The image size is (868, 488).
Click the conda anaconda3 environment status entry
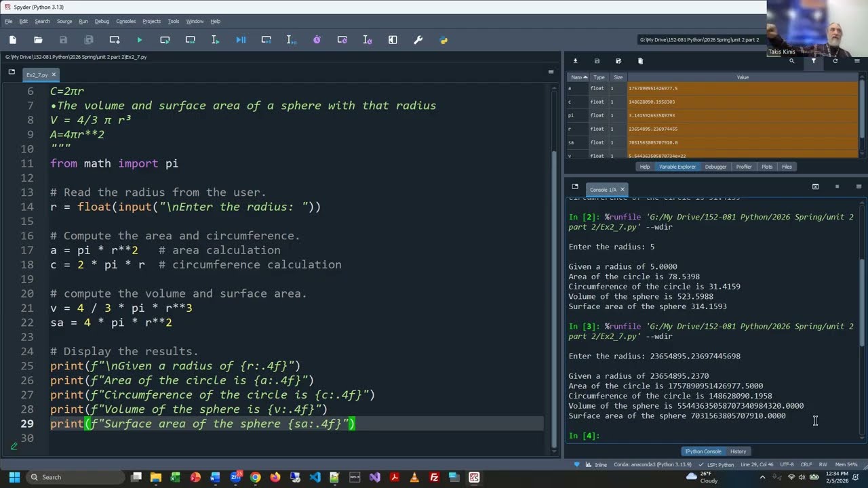coord(652,464)
